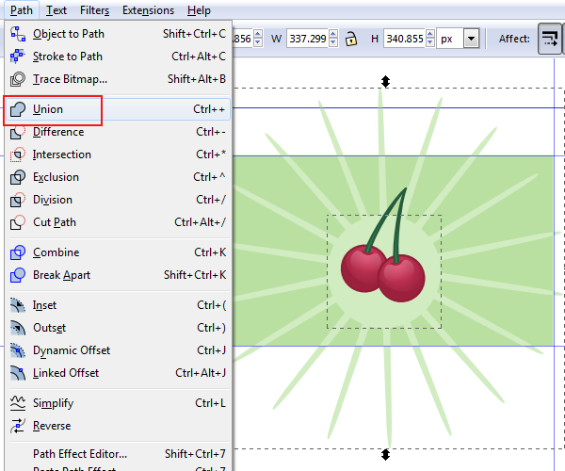Click the H height input field
This screenshot has width=565, height=471.
405,39
